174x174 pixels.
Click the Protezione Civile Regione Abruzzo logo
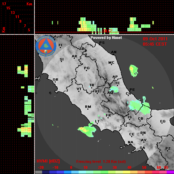coord(46,46)
